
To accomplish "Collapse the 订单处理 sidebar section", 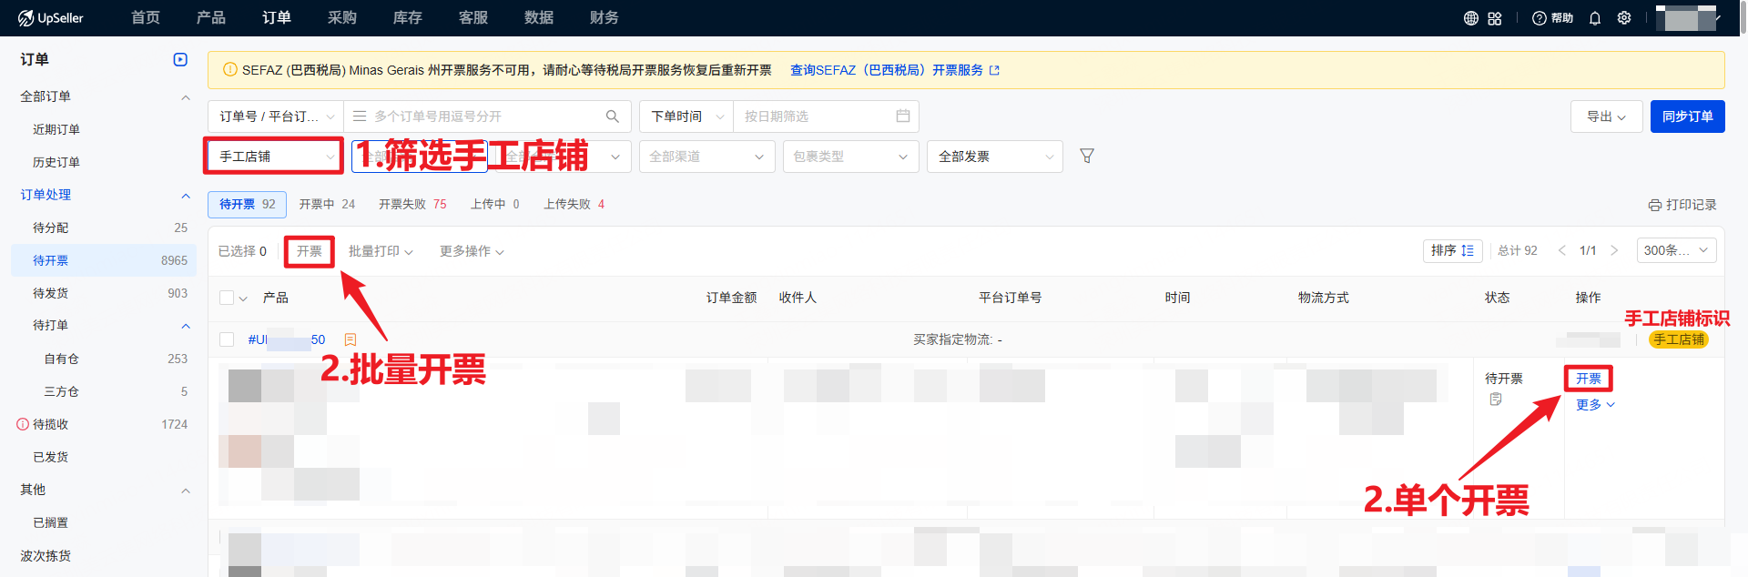I will [x=186, y=195].
